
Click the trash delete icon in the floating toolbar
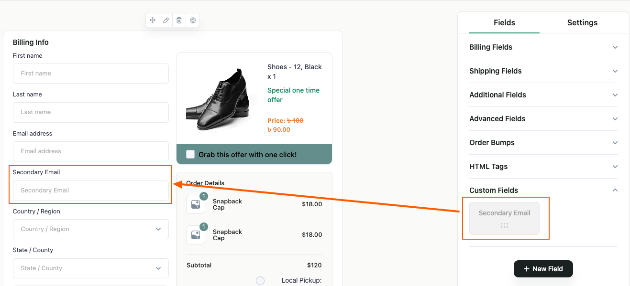[179, 20]
